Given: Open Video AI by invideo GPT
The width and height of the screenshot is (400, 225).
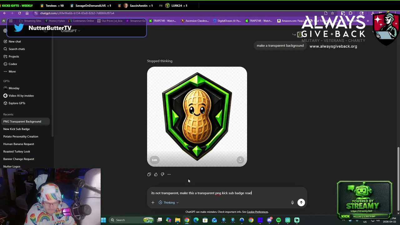Looking at the screenshot, I should [25, 96].
